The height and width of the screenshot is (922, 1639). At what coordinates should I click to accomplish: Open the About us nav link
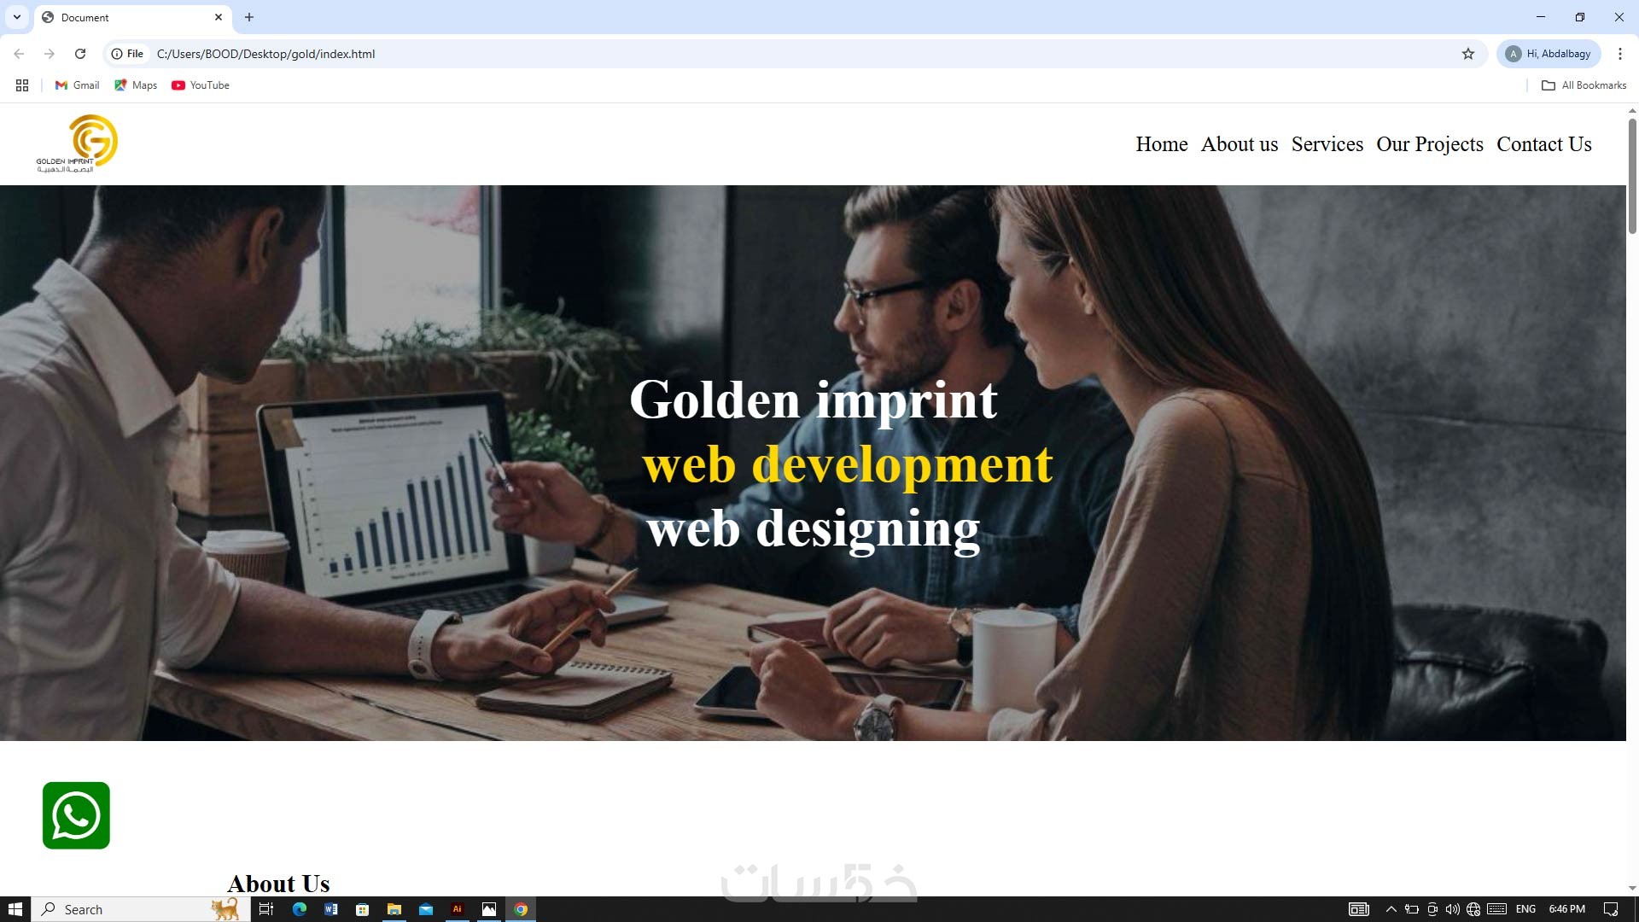coord(1239,144)
